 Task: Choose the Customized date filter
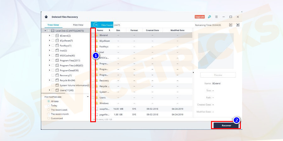48,118
